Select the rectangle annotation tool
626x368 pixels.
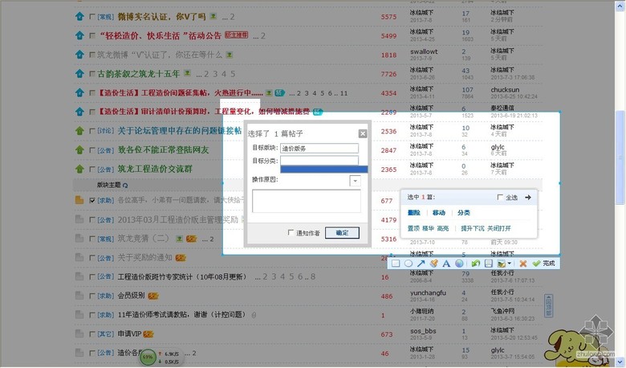(396, 263)
